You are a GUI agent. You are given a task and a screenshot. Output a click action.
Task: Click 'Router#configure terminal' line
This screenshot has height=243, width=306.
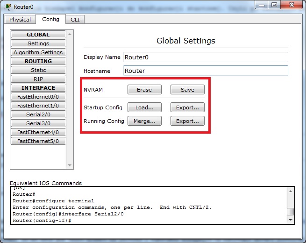(53, 201)
